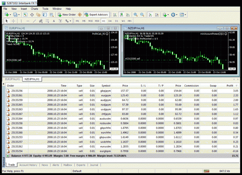Open the File menu
The height and width of the screenshot is (175, 242).
pyautogui.click(x=5, y=9)
